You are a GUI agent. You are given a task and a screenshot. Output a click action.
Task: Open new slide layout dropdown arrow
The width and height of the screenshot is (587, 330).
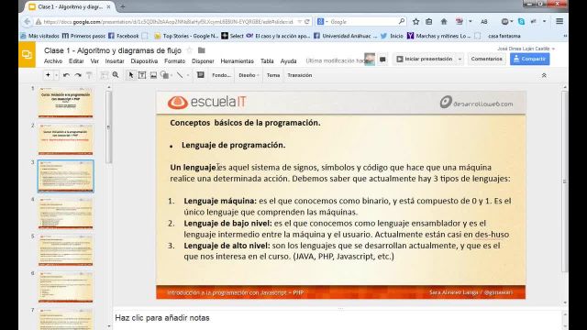click(56, 75)
